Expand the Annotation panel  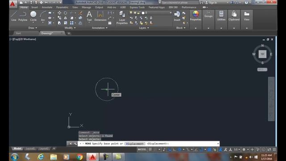tap(100, 28)
